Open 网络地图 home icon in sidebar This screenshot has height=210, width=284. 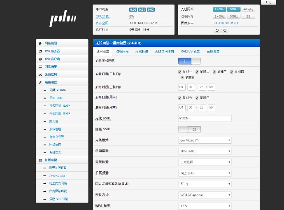40,43
